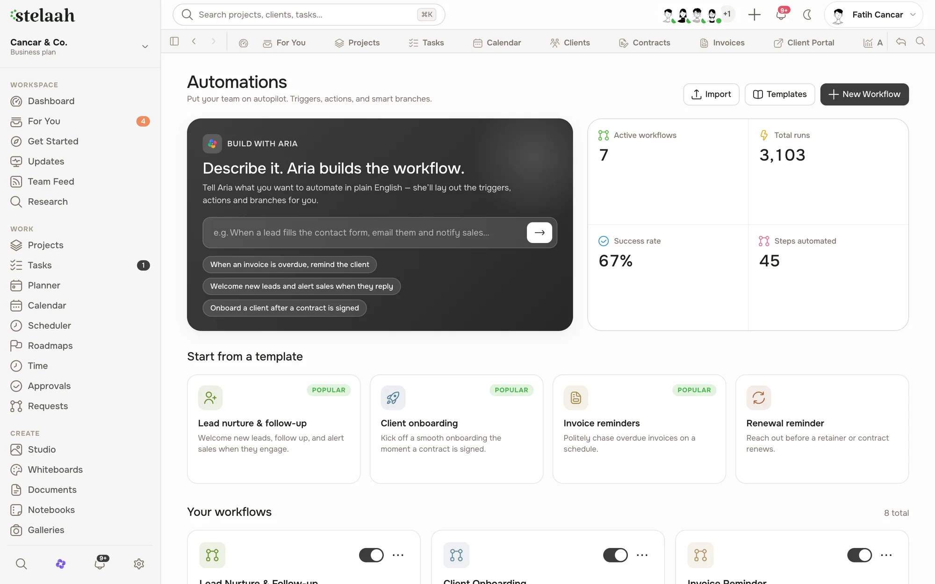This screenshot has height=584, width=935.
Task: Open top bar notifications bell
Action: (x=781, y=14)
